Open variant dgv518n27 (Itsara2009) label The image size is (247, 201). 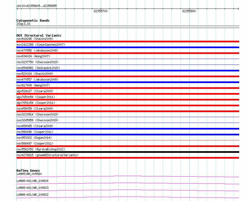pyautogui.click(x=35, y=91)
